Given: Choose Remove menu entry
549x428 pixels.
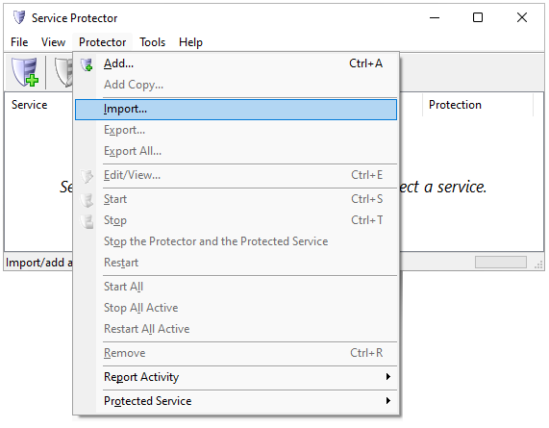Looking at the screenshot, I should click(236, 353).
